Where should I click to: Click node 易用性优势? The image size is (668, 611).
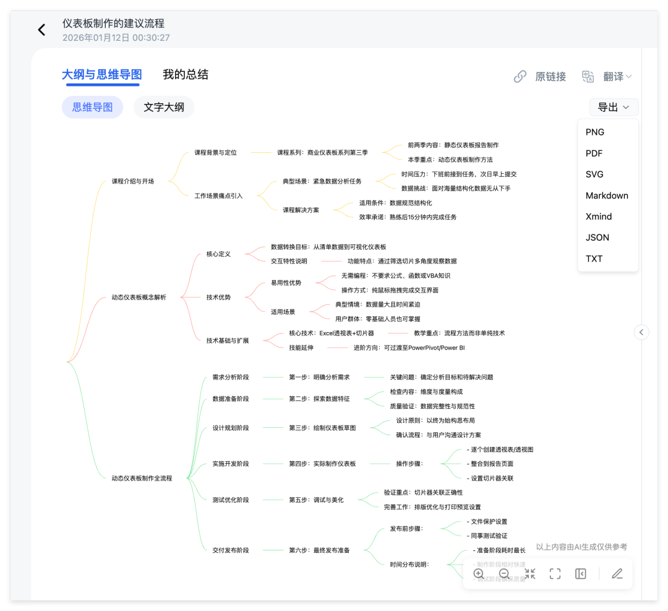(x=286, y=283)
